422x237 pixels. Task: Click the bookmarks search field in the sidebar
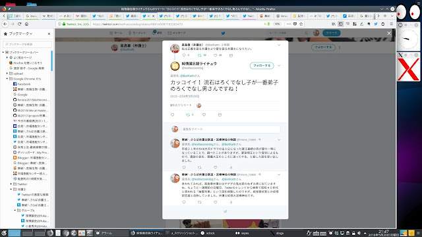click(x=27, y=44)
